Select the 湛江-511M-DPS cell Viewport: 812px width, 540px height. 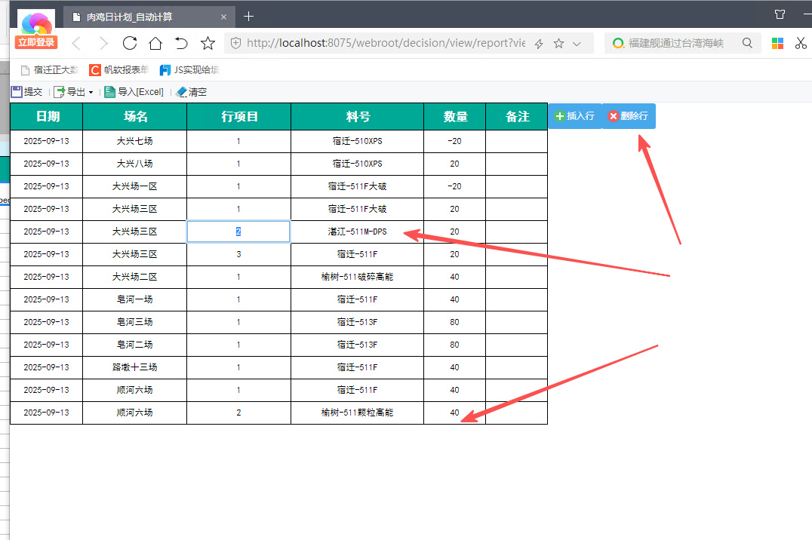[357, 232]
